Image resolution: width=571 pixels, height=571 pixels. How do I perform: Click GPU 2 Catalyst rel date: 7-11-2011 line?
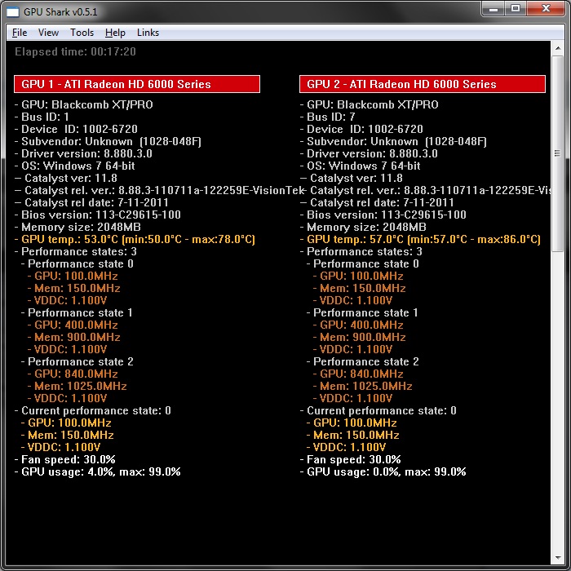click(x=377, y=202)
